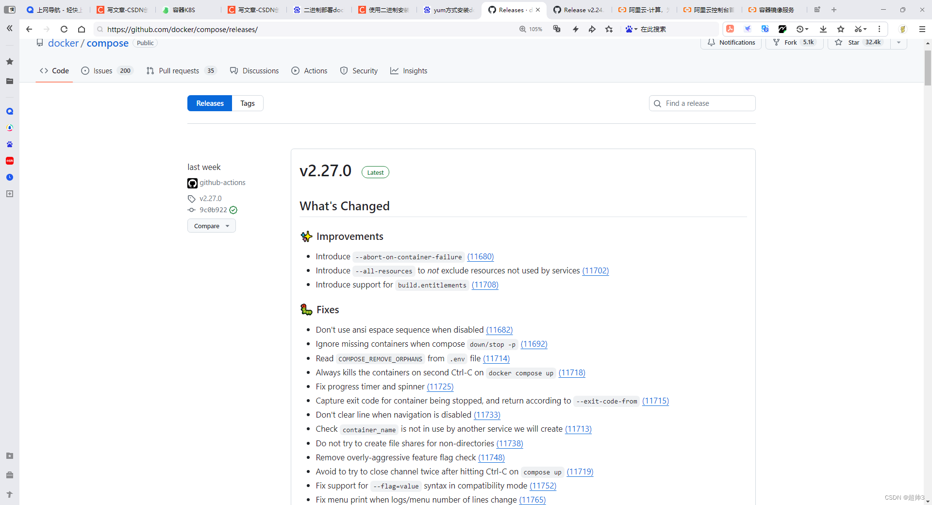Image resolution: width=932 pixels, height=505 pixels.
Task: Click the Notifications button
Action: (x=731, y=43)
